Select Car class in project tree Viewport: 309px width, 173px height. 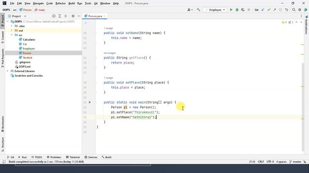click(x=25, y=44)
